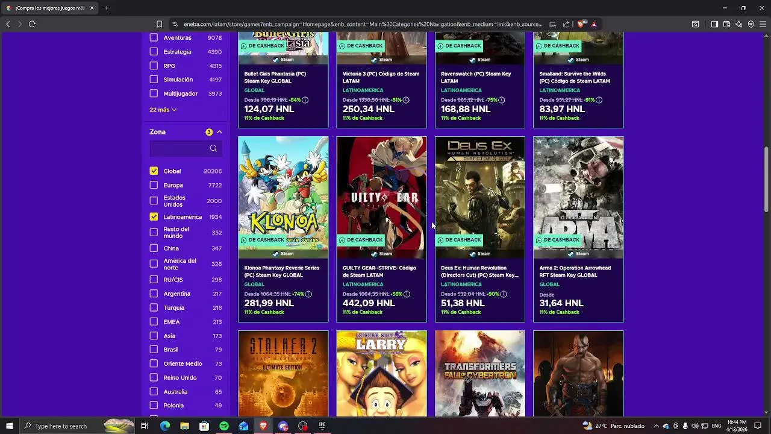Open S.T.A.L.K.E.R. 2 Ultimate Edition cover
The height and width of the screenshot is (434, 771).
[283, 374]
